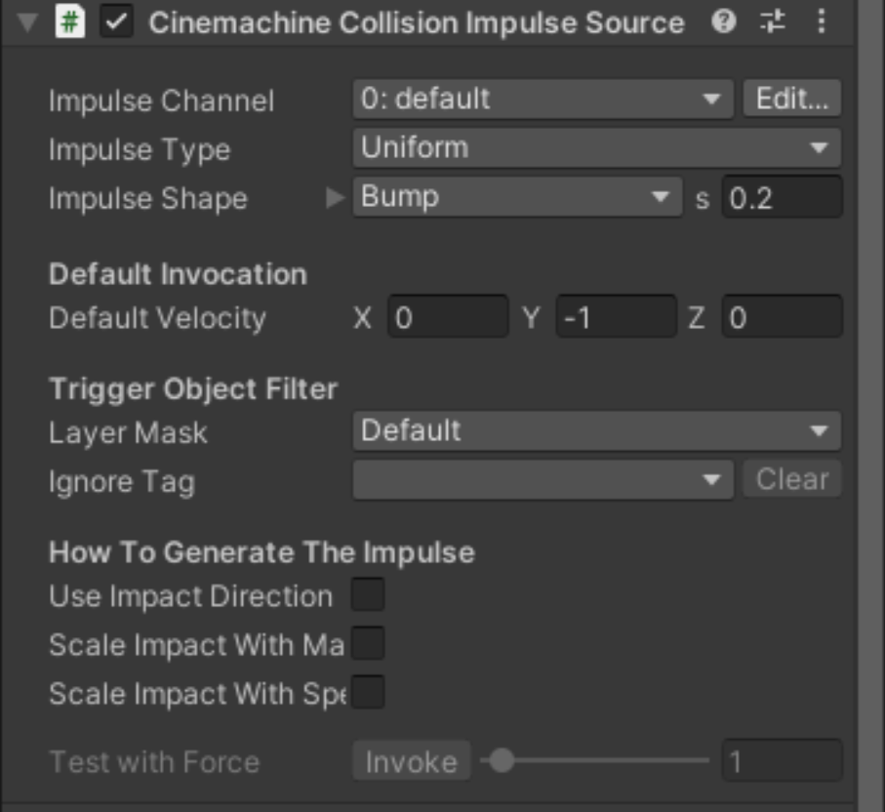Click the Test with Force slider handle
885x812 pixels.
(x=502, y=760)
